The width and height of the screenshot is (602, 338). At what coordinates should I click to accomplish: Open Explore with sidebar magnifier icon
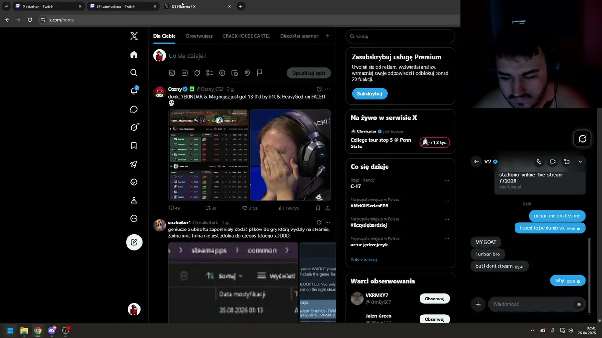(134, 73)
